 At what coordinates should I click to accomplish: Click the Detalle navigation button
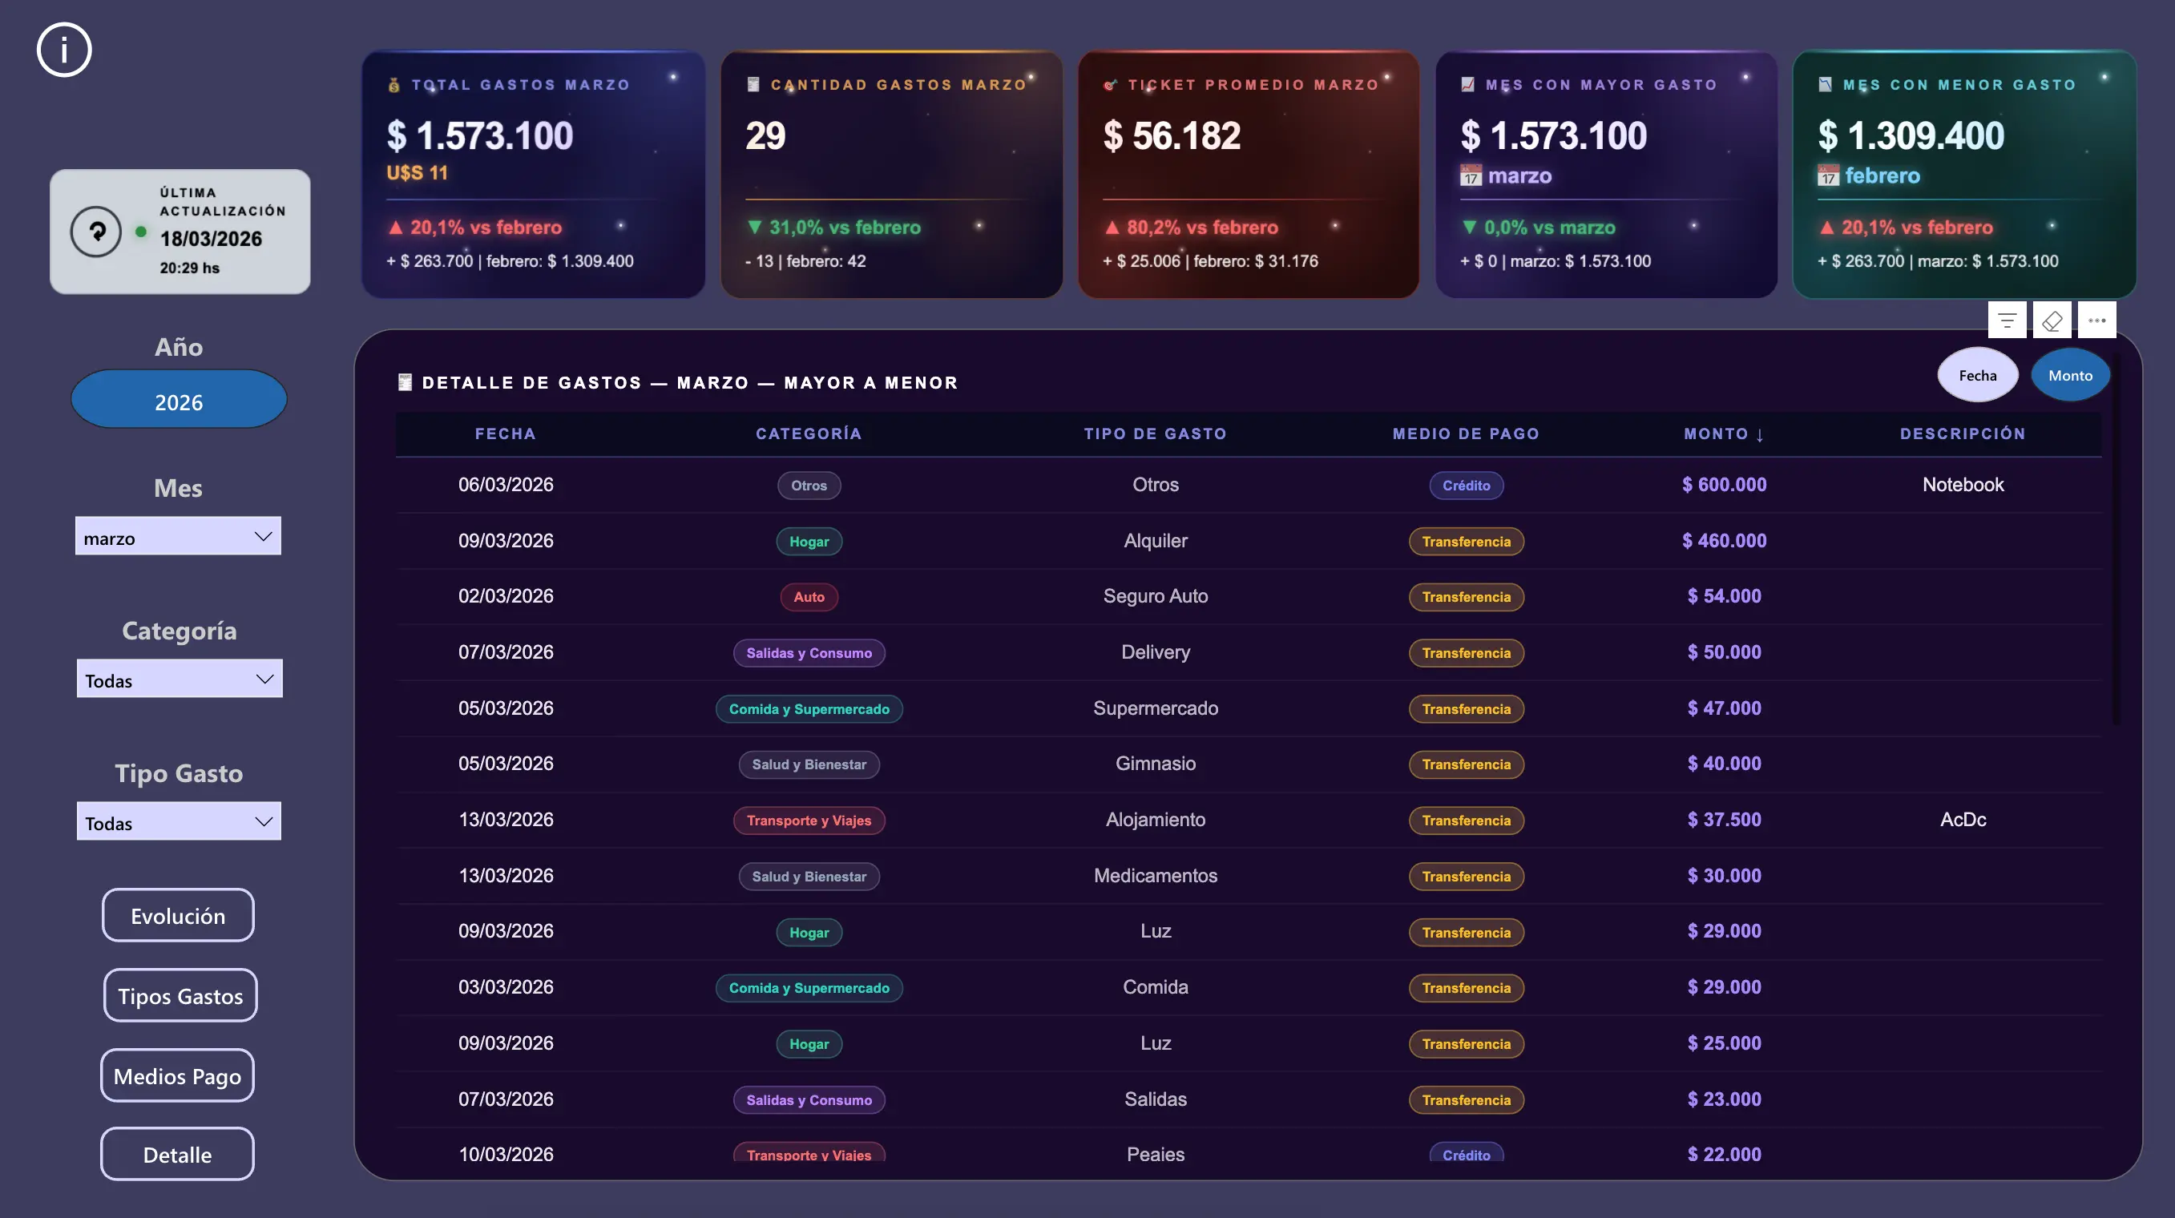click(177, 1154)
